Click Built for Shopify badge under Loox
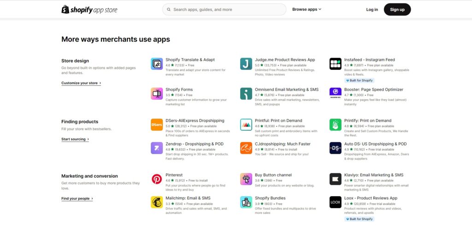Viewport: 472px width, 228px height. (x=360, y=219)
